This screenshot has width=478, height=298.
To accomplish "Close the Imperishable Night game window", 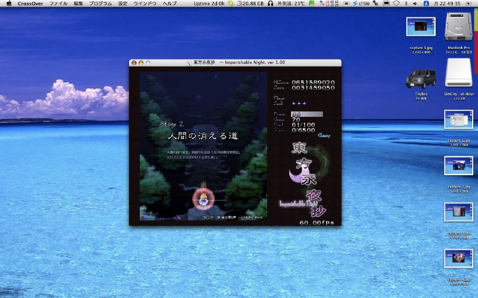I will 134,63.
